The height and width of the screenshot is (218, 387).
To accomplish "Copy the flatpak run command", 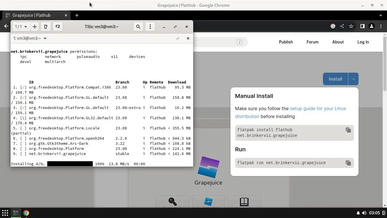I will [348, 163].
